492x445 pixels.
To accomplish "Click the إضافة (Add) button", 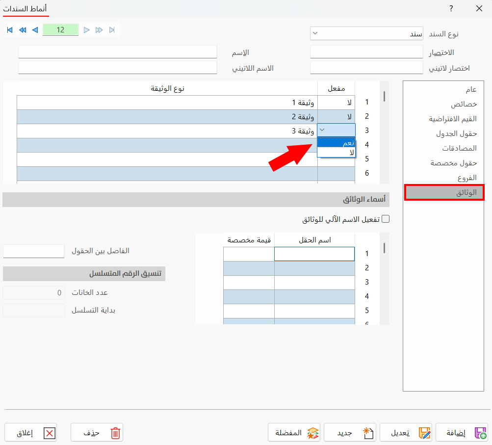I will point(462,432).
